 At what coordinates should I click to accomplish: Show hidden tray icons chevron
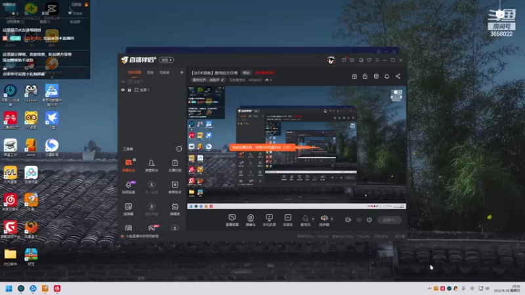[x=429, y=288]
